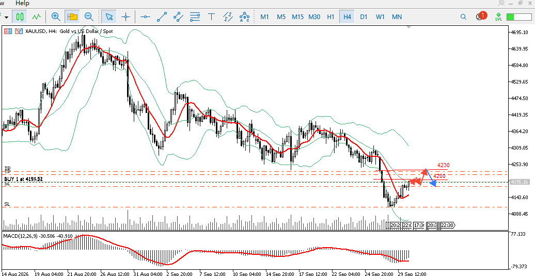Toggle the pin window icon
The width and height of the screenshot is (535, 276).
(501, 3)
